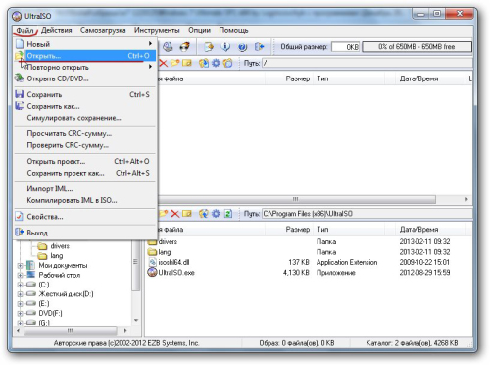The image size is (490, 365).
Task: Open the Опции menu
Action: [199, 30]
